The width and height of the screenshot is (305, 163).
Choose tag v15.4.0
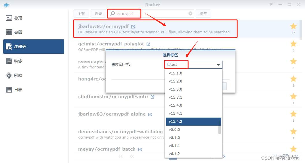point(194,106)
